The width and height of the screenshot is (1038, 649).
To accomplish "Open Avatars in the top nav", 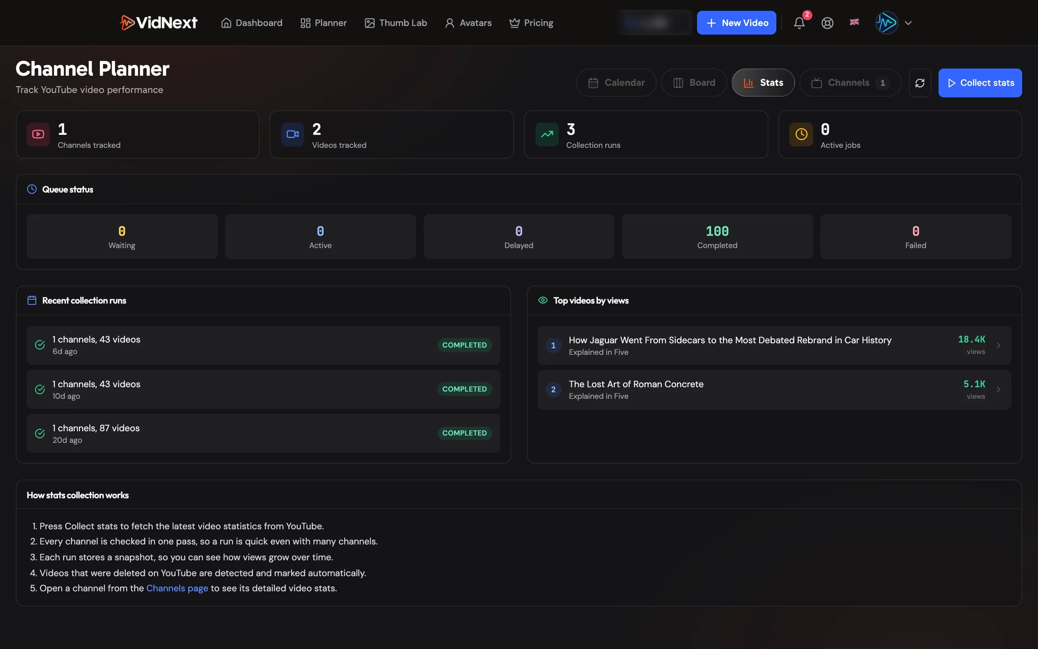I will pyautogui.click(x=468, y=23).
